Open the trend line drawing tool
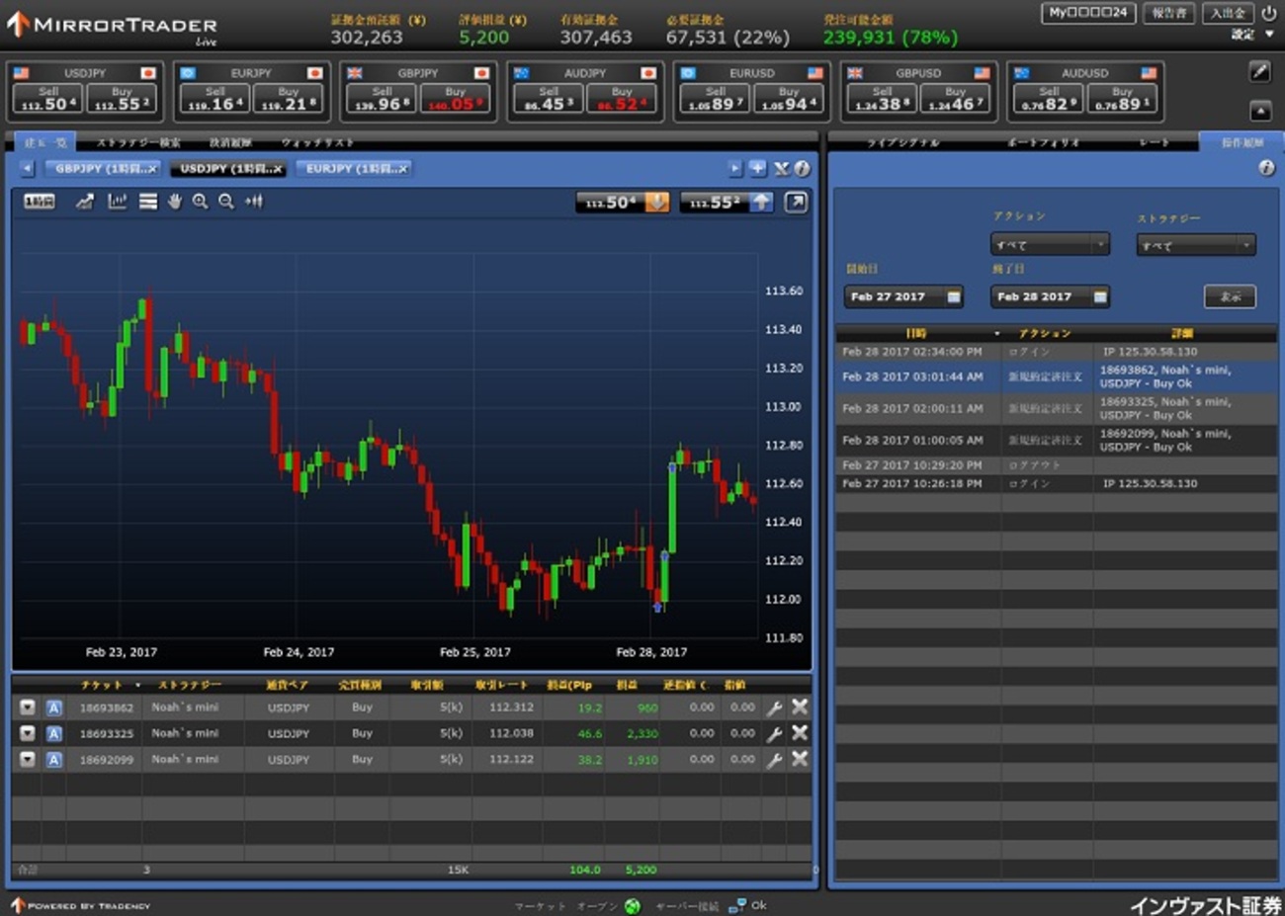The height and width of the screenshot is (916, 1285). (x=85, y=202)
